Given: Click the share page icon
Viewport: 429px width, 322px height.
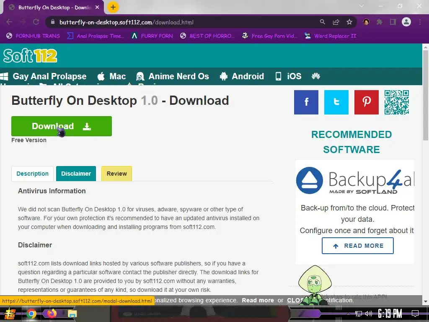Looking at the screenshot, I should pos(336,22).
